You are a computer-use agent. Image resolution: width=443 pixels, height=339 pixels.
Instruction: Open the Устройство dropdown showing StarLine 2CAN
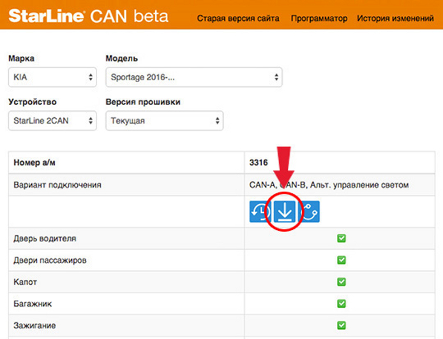click(52, 120)
